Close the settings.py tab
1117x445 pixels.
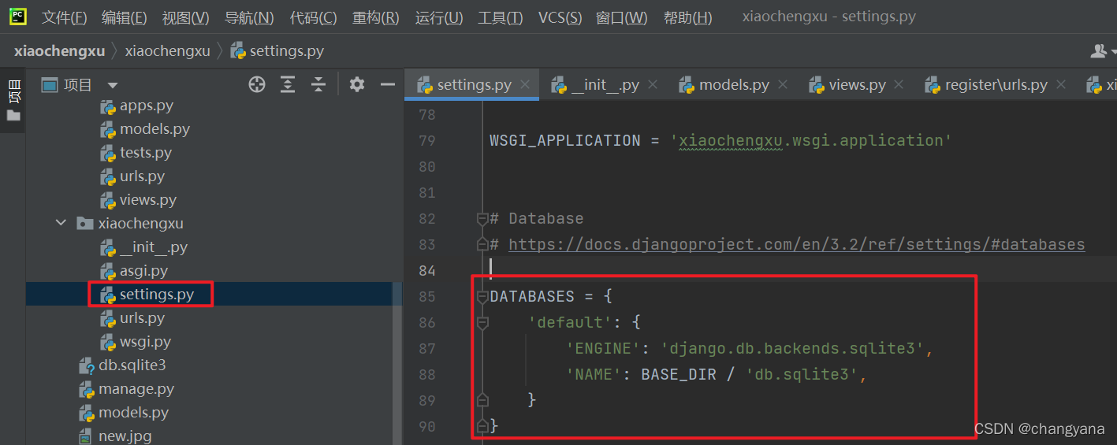[x=525, y=84]
